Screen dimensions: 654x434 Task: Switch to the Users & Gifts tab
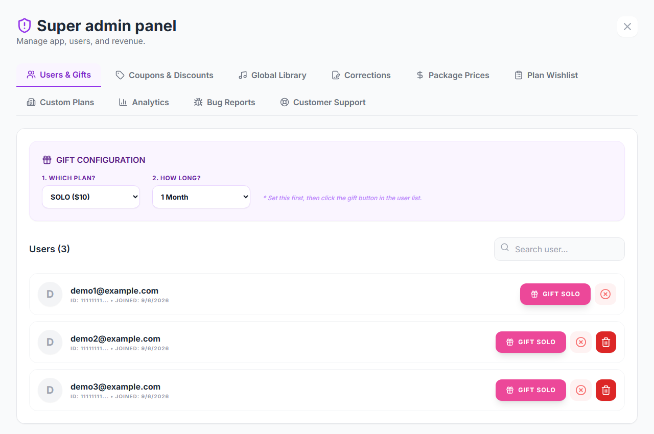[x=59, y=75]
